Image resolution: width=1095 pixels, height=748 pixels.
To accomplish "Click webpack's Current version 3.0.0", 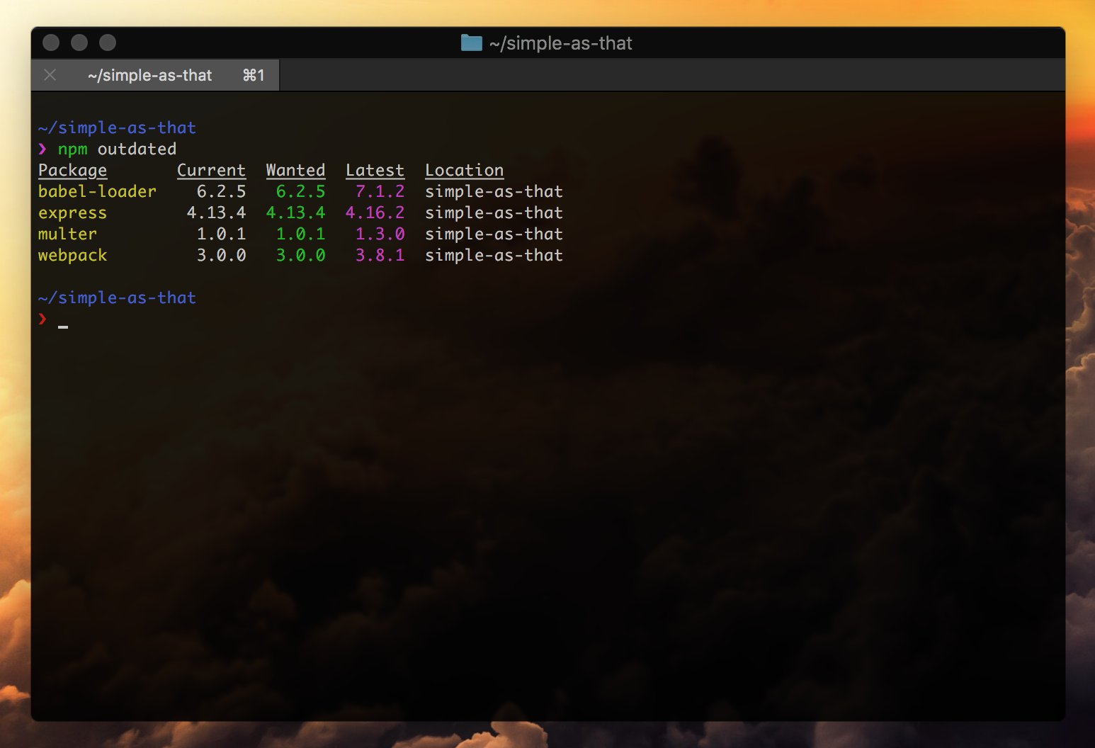I will coord(221,255).
